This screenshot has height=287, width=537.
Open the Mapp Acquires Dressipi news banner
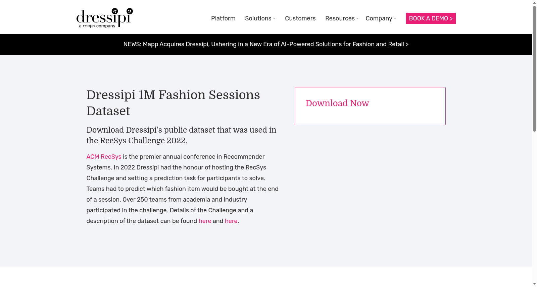(x=266, y=44)
